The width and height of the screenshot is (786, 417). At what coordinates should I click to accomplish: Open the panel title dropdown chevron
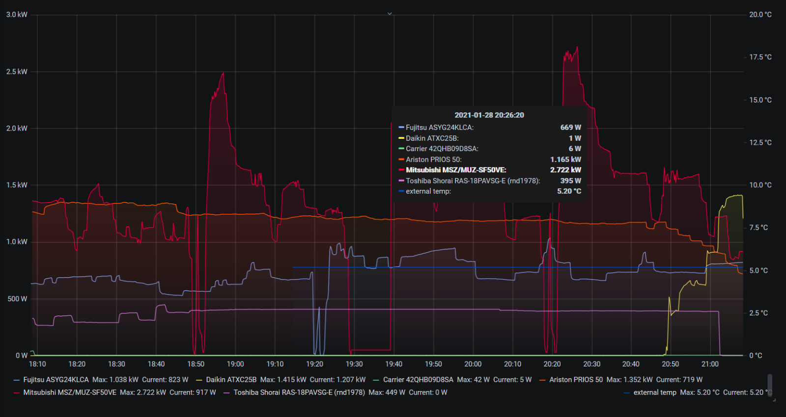point(390,14)
